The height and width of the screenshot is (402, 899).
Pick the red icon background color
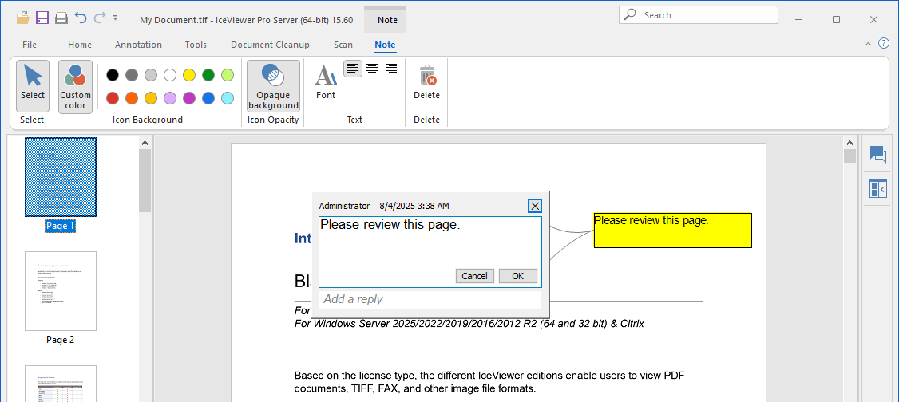click(113, 98)
